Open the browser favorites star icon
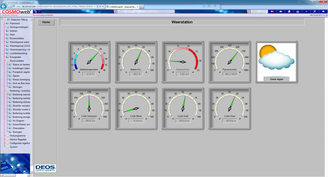 pyautogui.click(x=321, y=6)
